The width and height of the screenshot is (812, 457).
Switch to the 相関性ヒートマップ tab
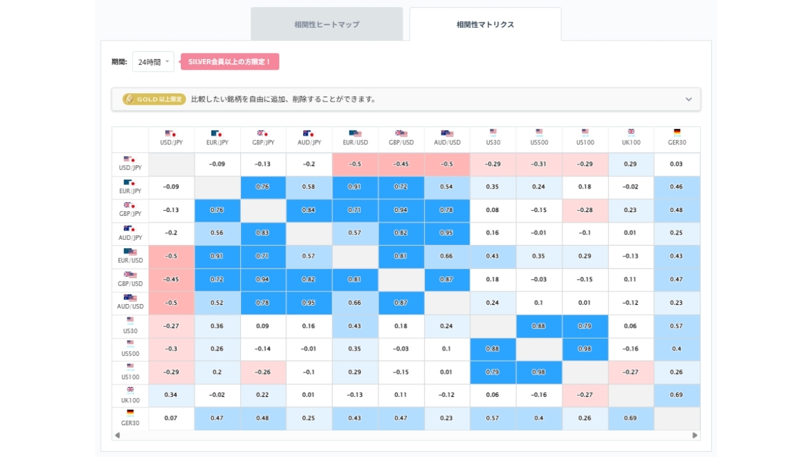327,25
